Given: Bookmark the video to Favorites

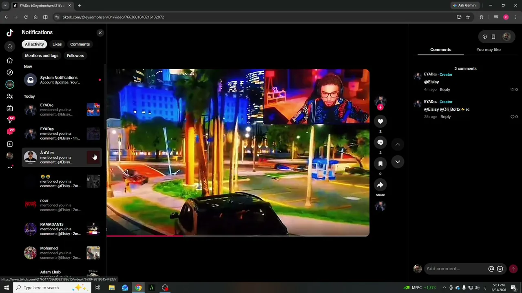Looking at the screenshot, I should tap(380, 164).
